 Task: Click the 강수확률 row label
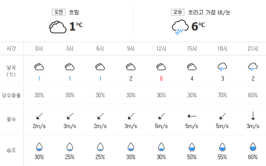pyautogui.click(x=11, y=95)
